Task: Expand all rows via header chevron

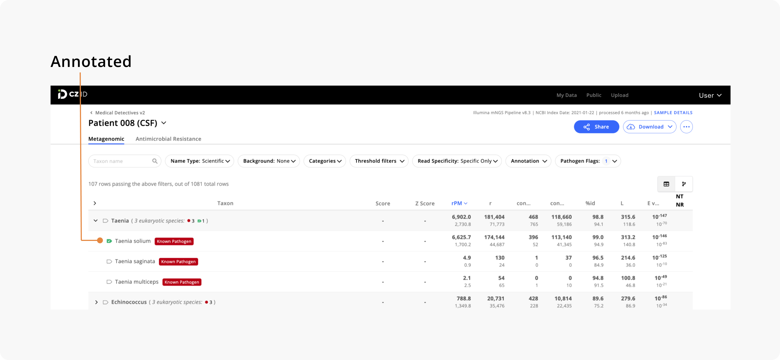Action: (x=95, y=203)
